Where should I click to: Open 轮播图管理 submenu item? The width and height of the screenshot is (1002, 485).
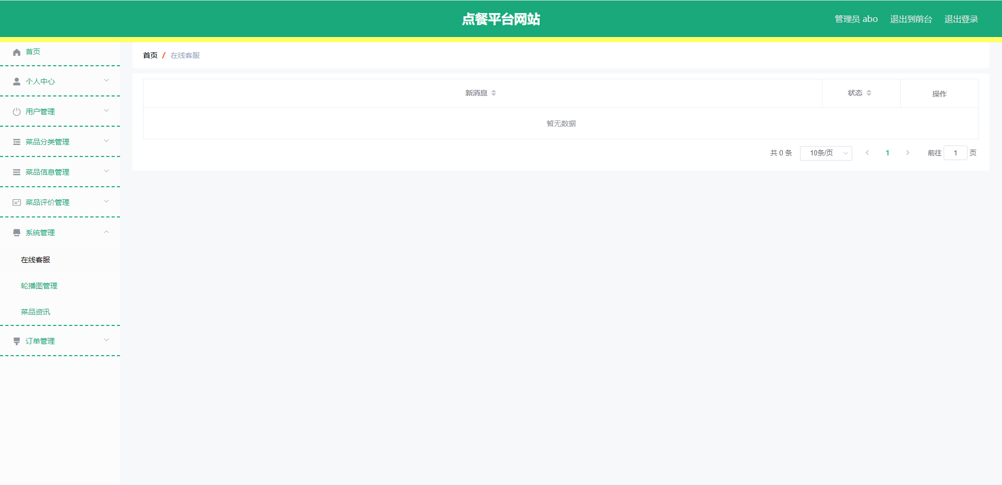(39, 286)
